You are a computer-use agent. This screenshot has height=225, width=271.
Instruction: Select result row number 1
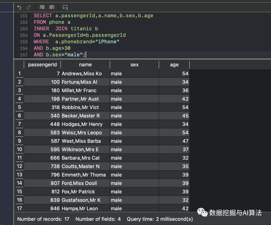click(20, 73)
